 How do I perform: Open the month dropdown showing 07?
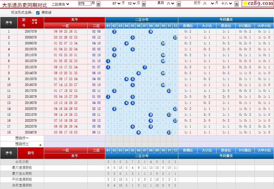[x=116, y=3]
